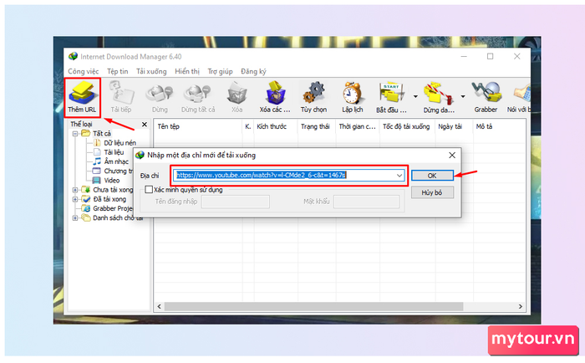
Task: Collapse the Tất cả tree node
Action: click(75, 134)
